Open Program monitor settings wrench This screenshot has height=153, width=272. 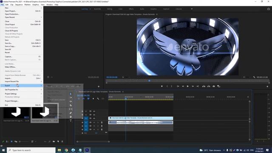point(254,77)
